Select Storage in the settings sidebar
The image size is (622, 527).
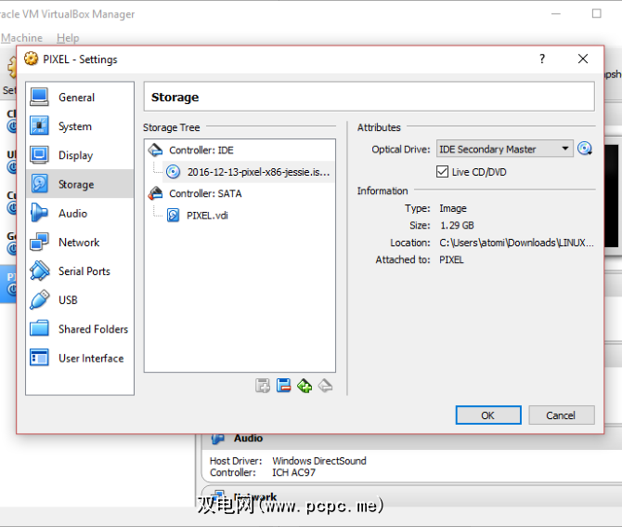[79, 184]
